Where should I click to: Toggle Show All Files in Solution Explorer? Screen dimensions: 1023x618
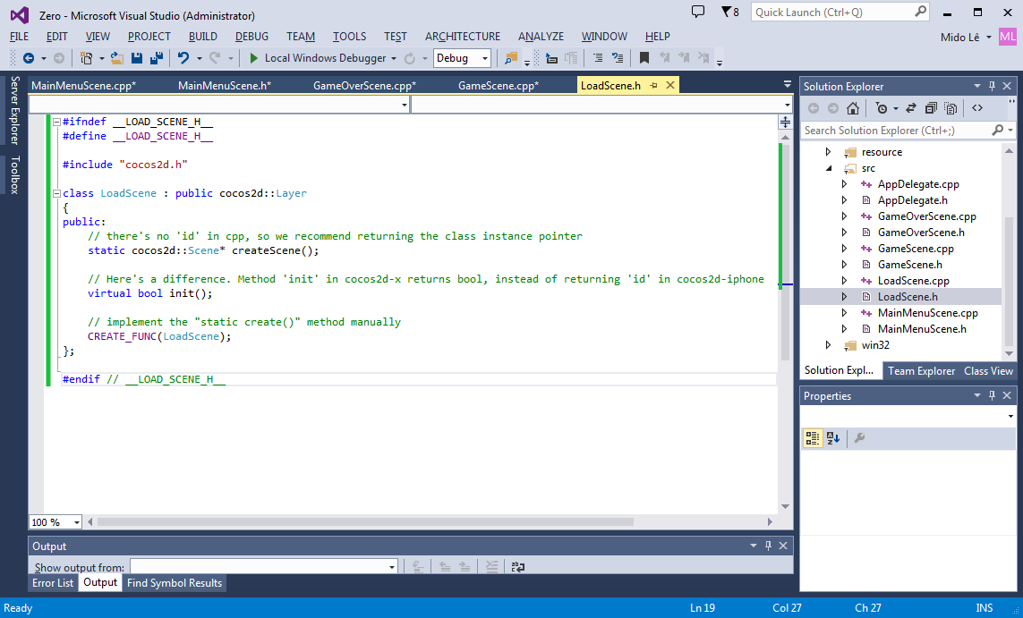pyautogui.click(x=951, y=108)
